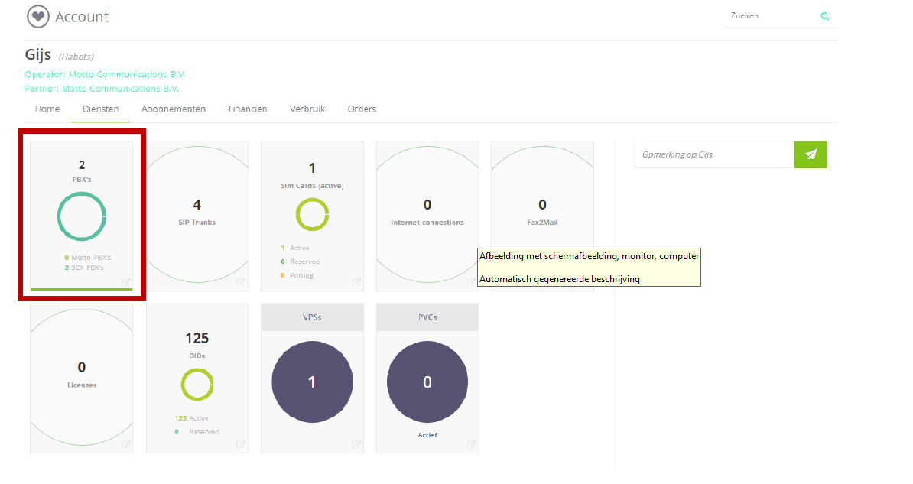Click the 'Porting' status line on Sim Cards
This screenshot has height=484, width=913.
coord(297,275)
